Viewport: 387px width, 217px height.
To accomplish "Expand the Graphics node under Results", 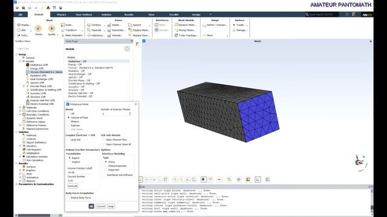I will click(x=20, y=170).
